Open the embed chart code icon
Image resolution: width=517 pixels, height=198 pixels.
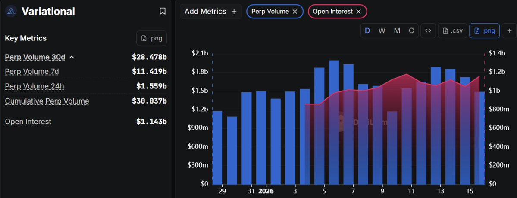428,30
